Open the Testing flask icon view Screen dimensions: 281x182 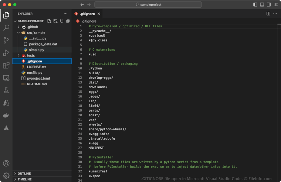coord(6,90)
